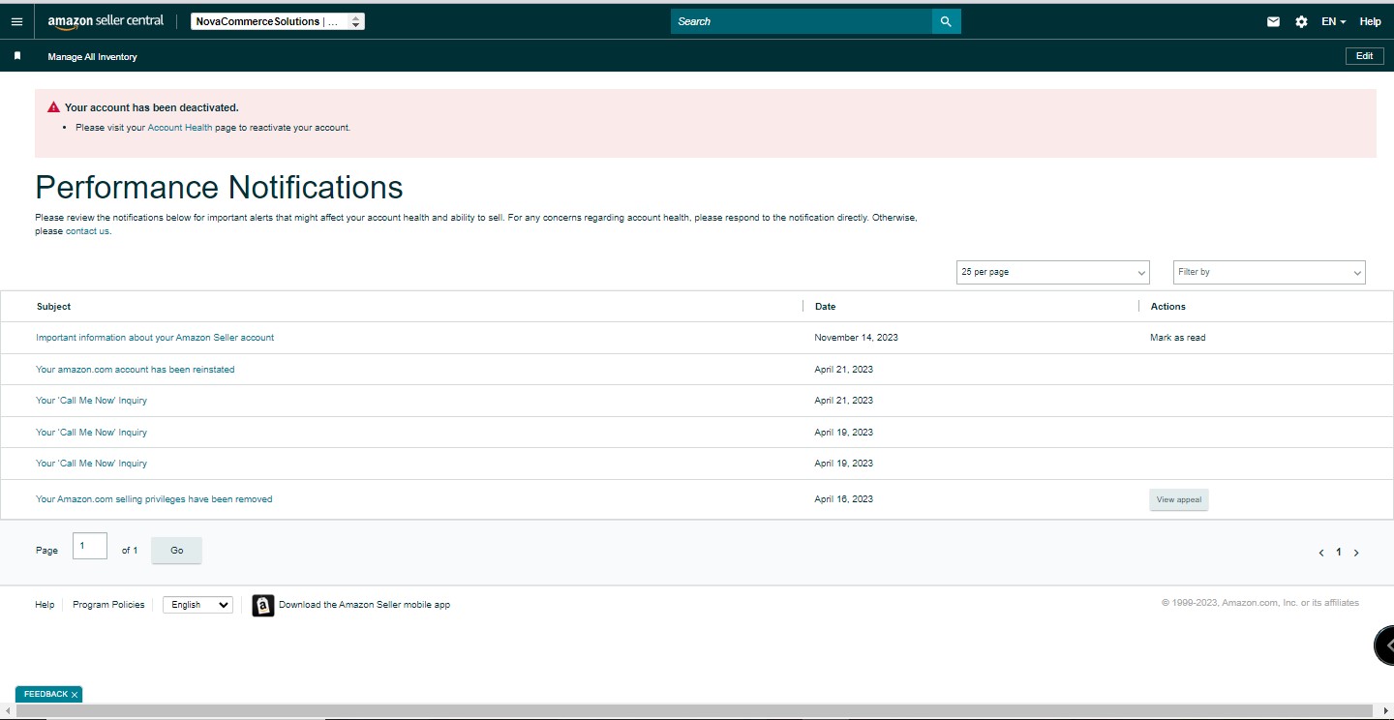Click the Go page button
1394x720 pixels.
click(176, 550)
